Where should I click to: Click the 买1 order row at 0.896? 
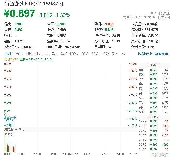[x=153, y=93]
